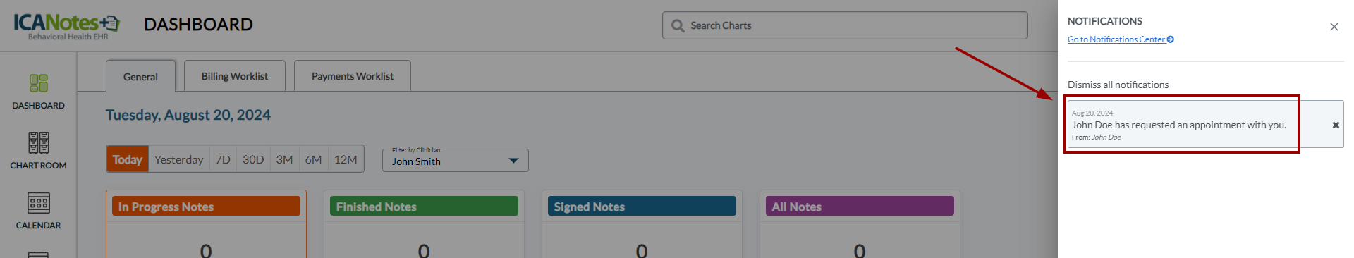
Task: Switch to the Payments Worklist tab
Action: [353, 76]
